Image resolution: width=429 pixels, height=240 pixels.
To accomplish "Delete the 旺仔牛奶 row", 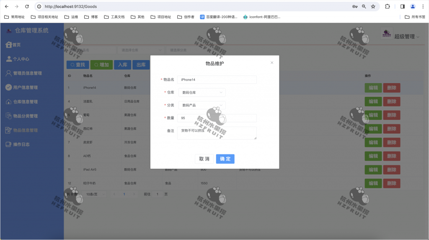I will click(x=392, y=183).
